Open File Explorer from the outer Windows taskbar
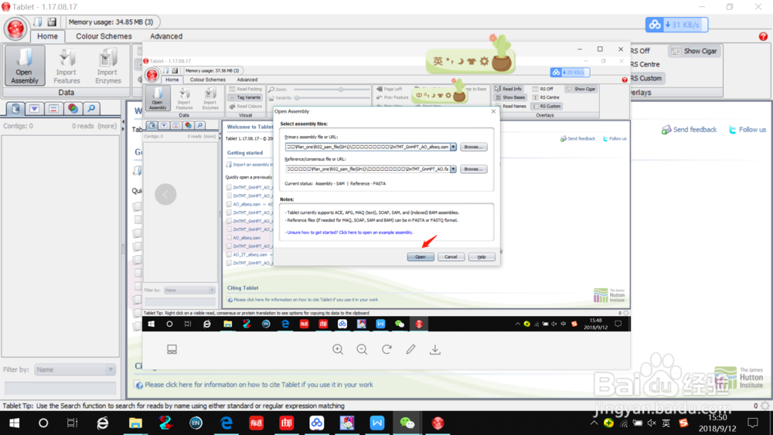 [x=135, y=423]
